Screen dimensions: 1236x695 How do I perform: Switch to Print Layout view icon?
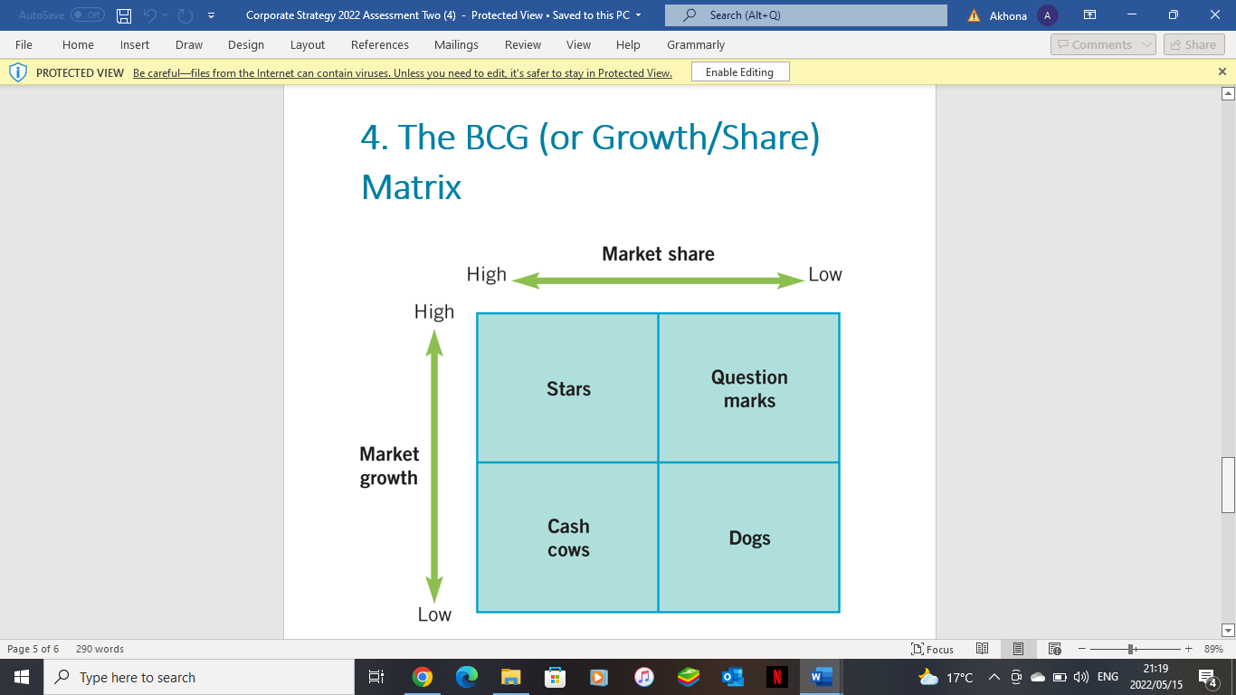pos(1018,649)
